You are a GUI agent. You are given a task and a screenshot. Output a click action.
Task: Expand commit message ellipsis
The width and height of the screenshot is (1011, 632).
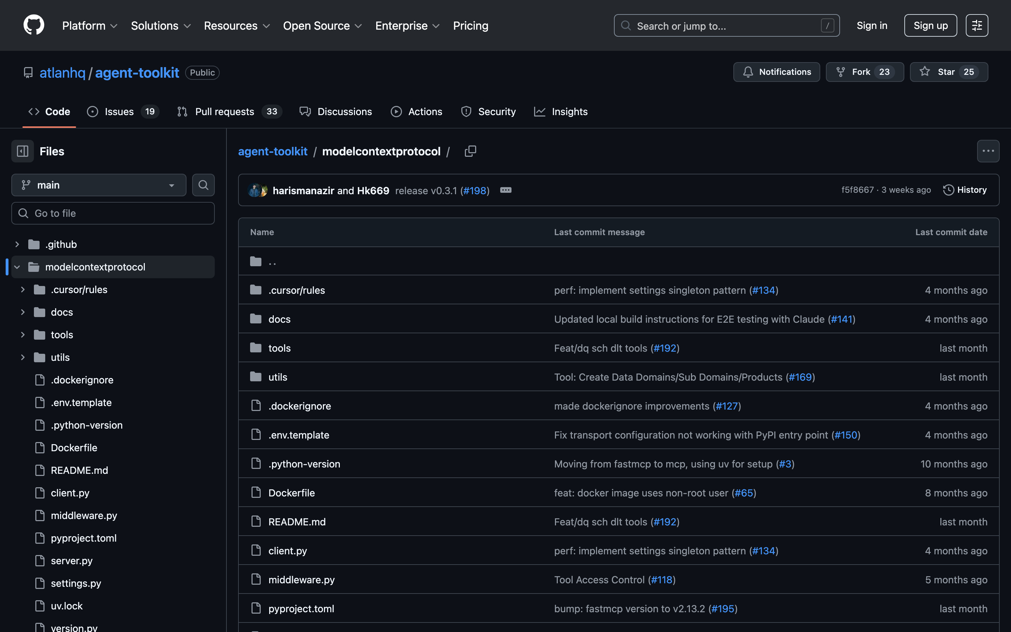505,190
